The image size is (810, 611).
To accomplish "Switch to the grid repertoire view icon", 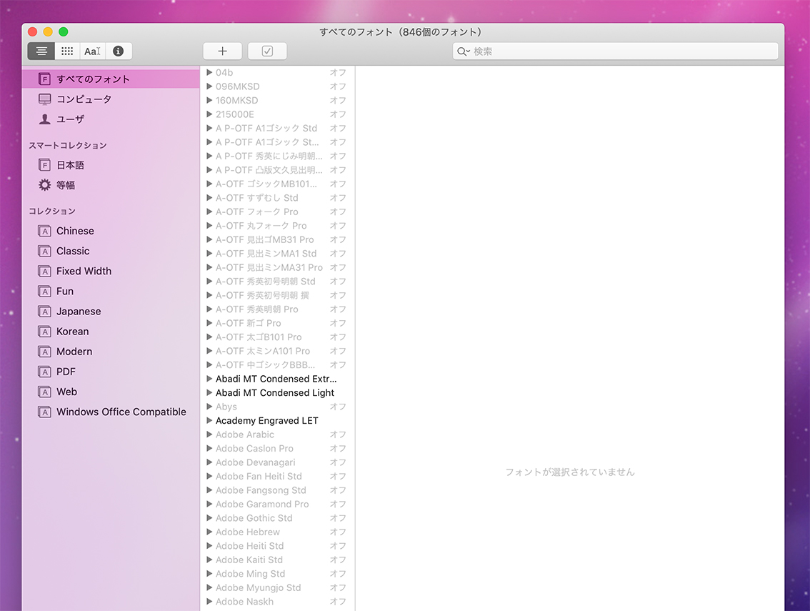I will pyautogui.click(x=67, y=51).
